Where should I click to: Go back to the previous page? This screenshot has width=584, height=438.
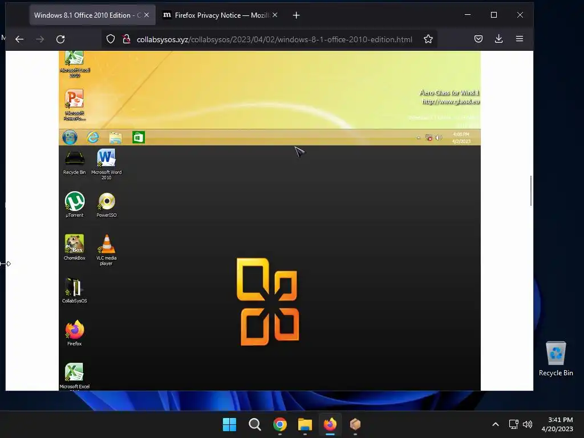pos(19,39)
